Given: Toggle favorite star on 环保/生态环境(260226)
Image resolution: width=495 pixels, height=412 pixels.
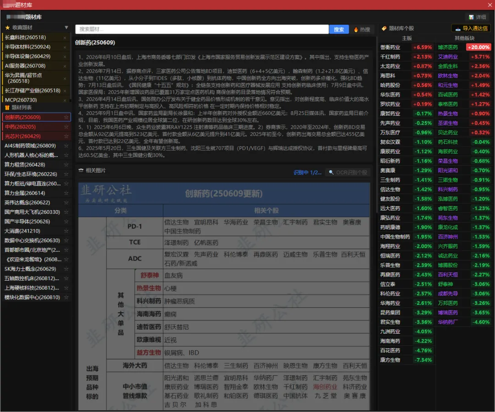Looking at the screenshot, I should tap(66, 174).
